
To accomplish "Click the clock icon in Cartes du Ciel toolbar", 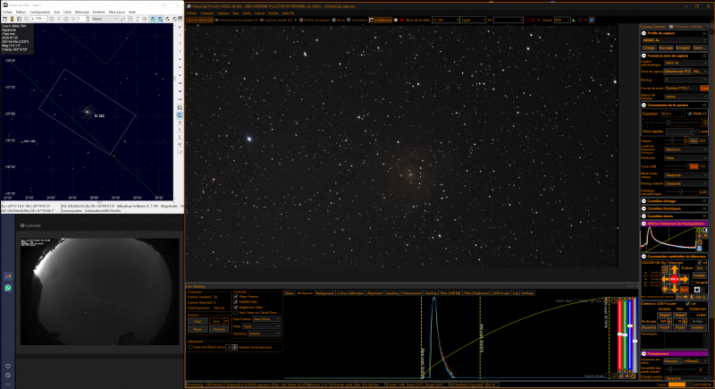I will click(52, 19).
